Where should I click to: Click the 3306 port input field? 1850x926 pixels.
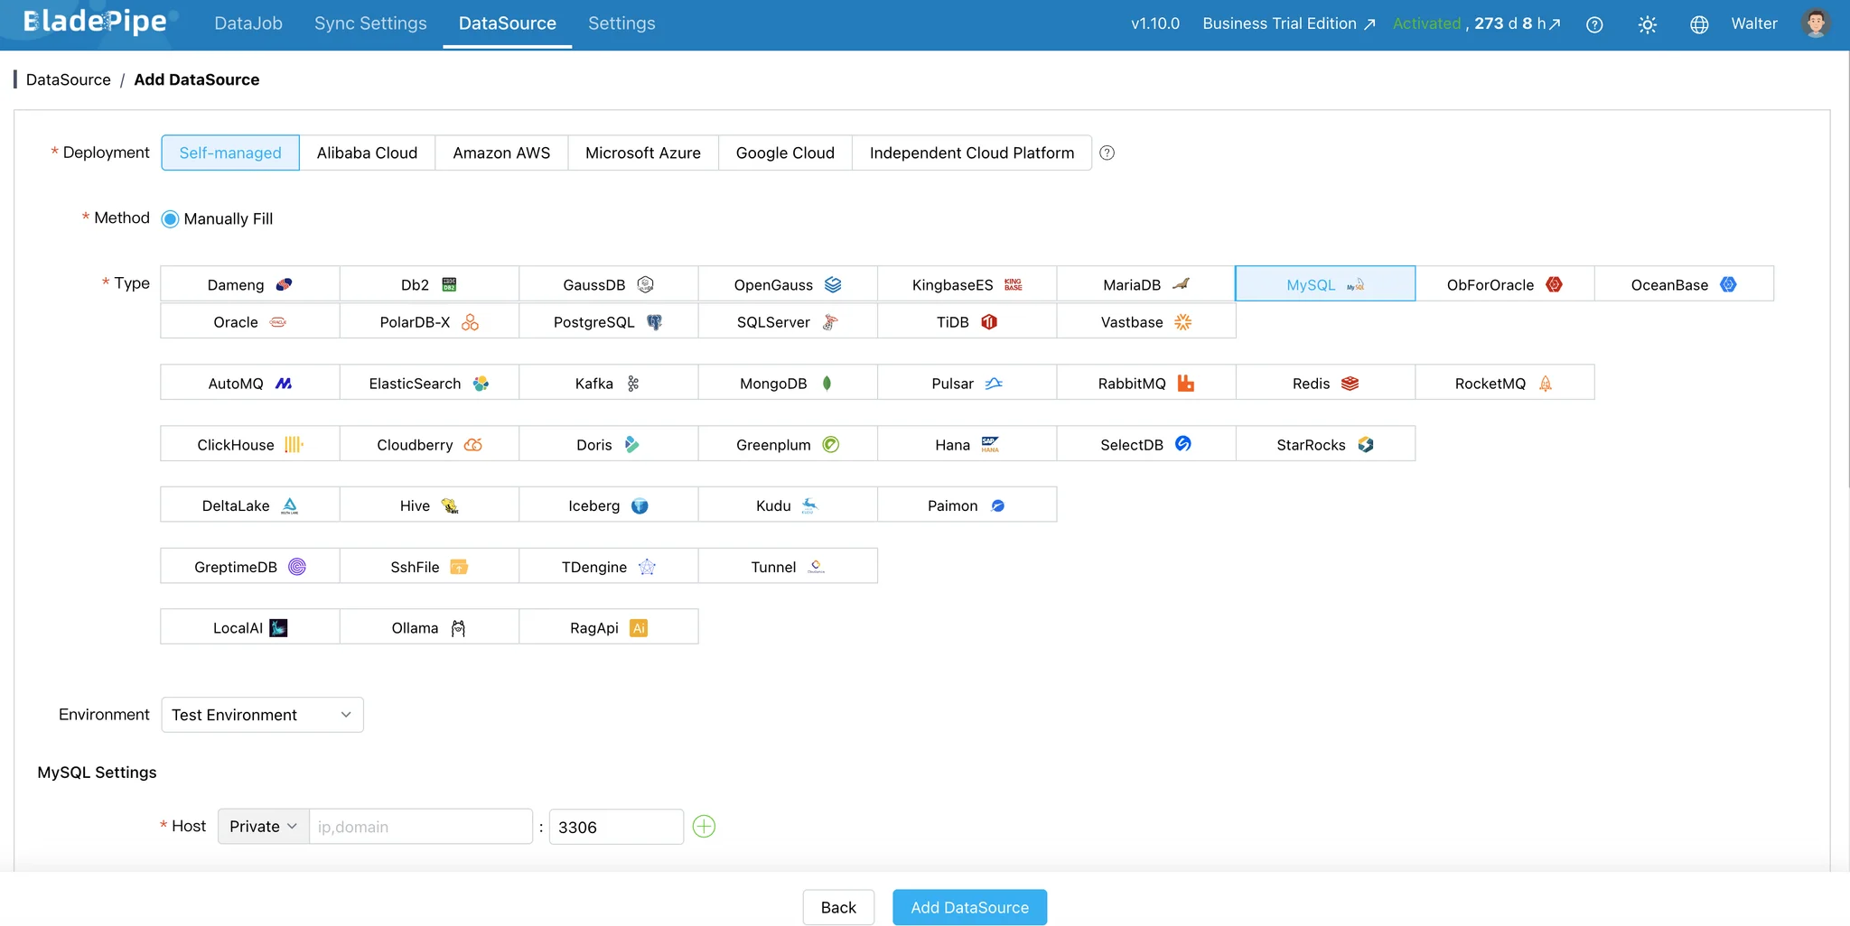point(616,826)
